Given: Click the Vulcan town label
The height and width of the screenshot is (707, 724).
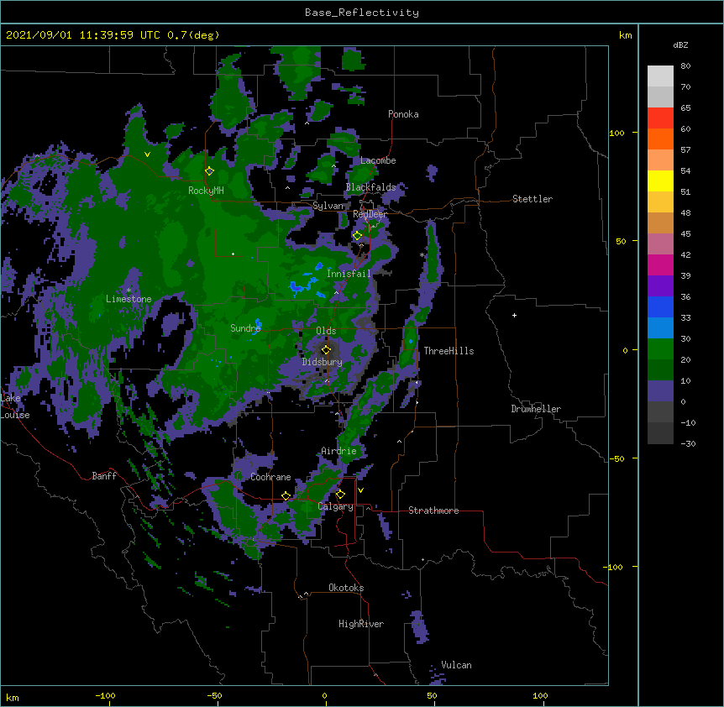Looking at the screenshot, I should coord(456,665).
